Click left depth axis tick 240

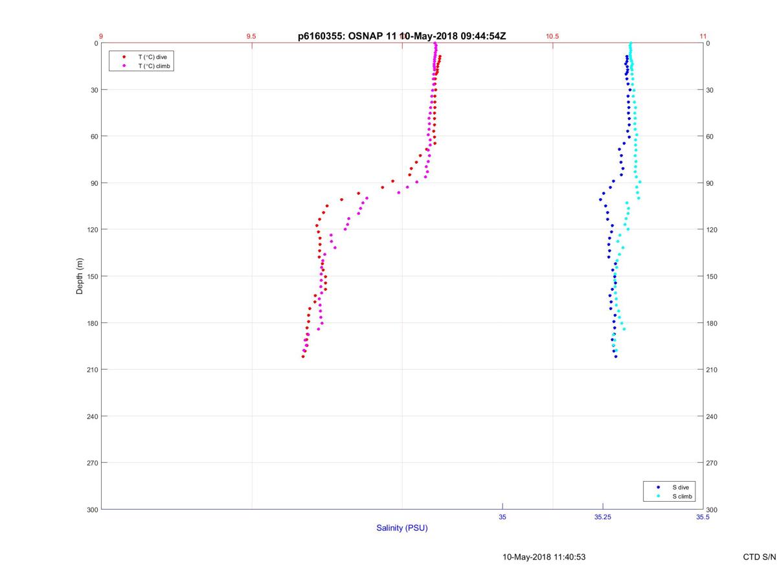(x=92, y=416)
